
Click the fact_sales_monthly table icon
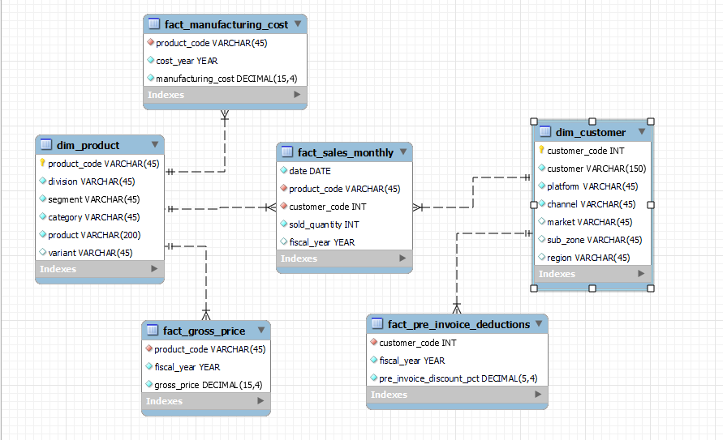point(286,152)
